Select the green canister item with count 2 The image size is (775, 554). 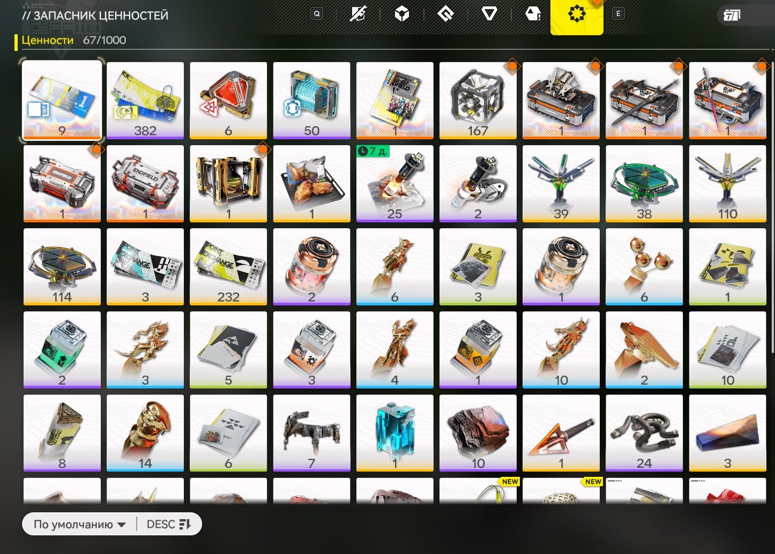coord(62,349)
